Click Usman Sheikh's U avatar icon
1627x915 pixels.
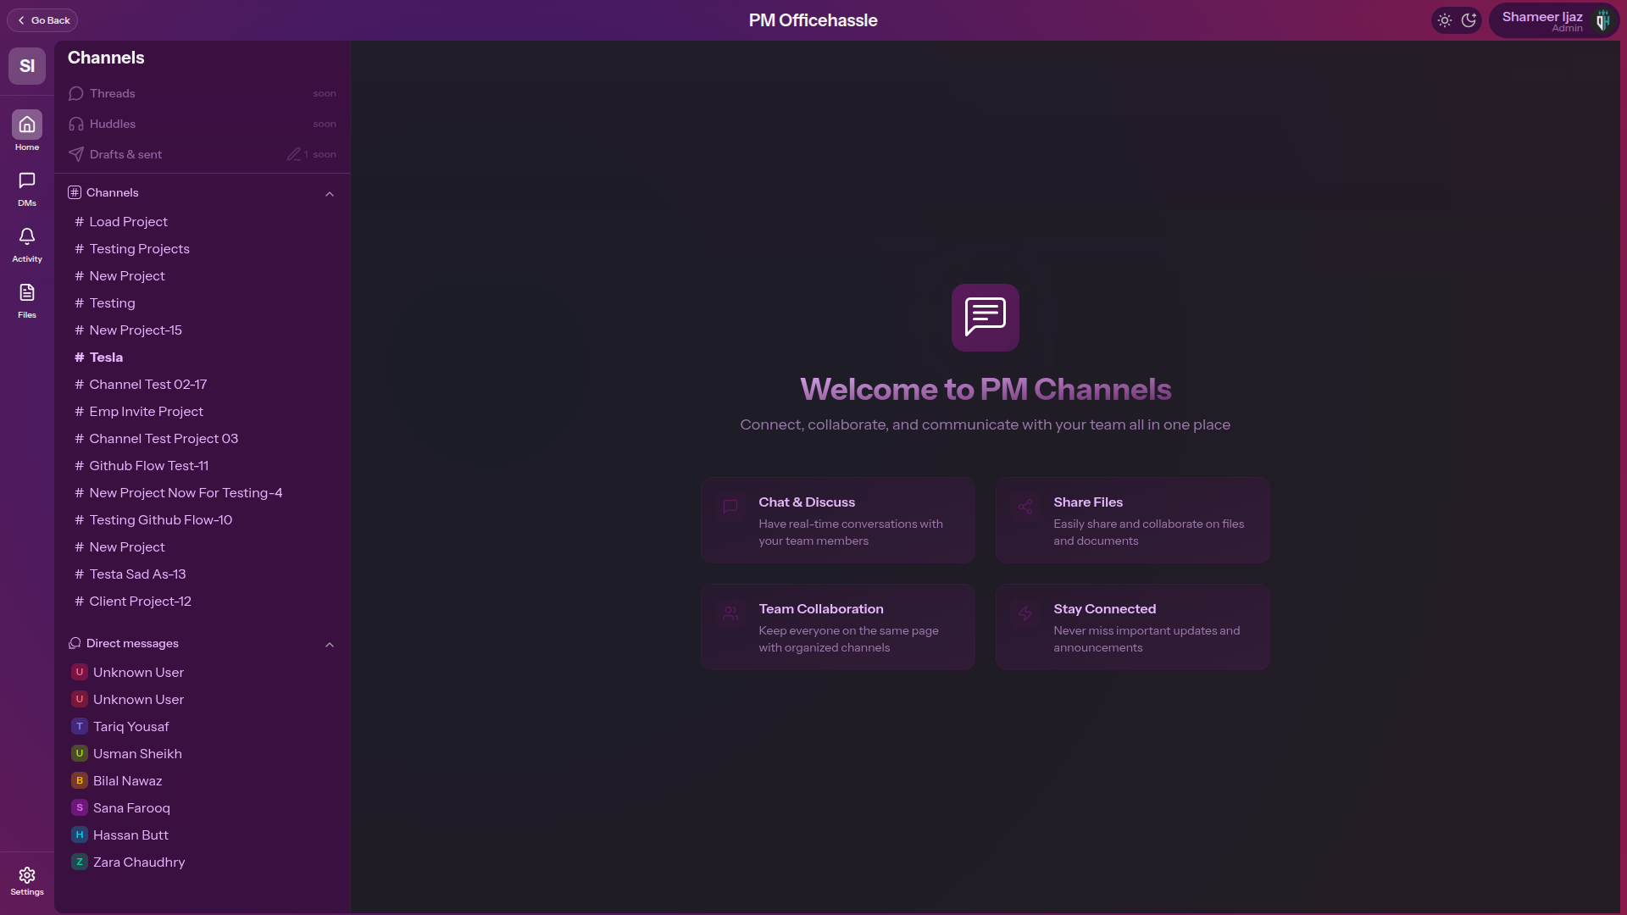tap(80, 754)
